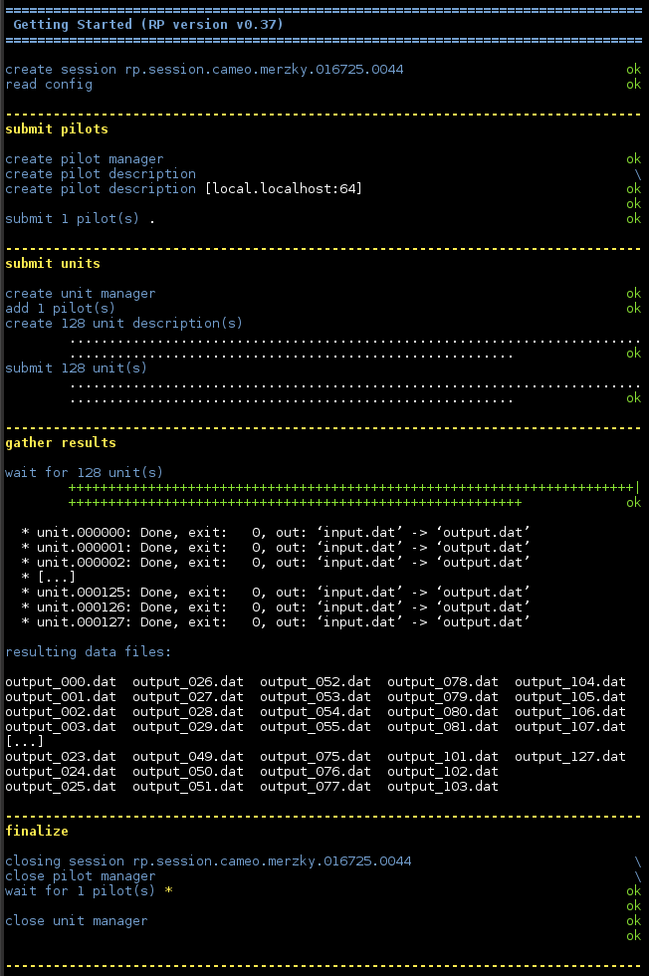Click the 'submit pilots' section heading
This screenshot has width=649, height=976.
[57, 128]
